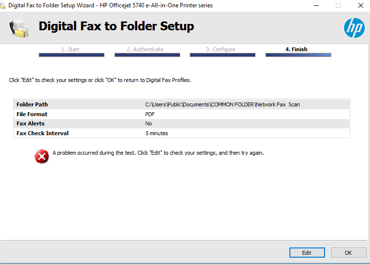Image resolution: width=370 pixels, height=265 pixels.
Task: Click progress bar under 4. Finish
Action: coord(299,55)
